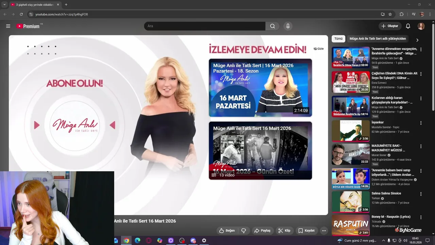Save video with Kaydet button

[x=307, y=231]
